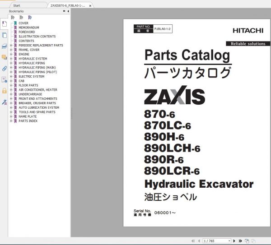Expand PARTS INDEX bookmark
This screenshot has width=271, height=245.
point(11,121)
